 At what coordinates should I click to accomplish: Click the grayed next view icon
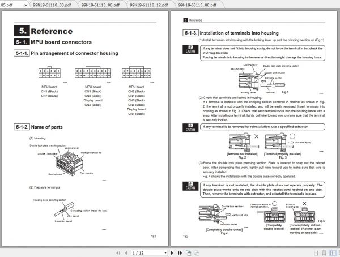coord(197,253)
